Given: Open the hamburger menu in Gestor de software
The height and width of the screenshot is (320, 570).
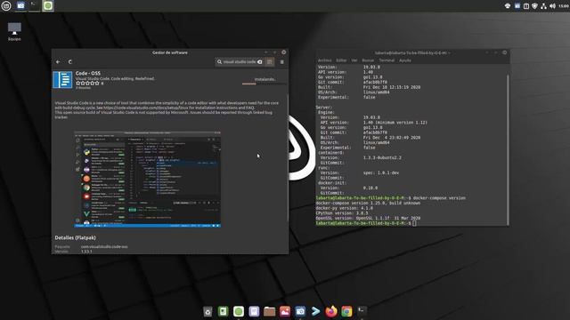Looking at the screenshot, I should [x=282, y=62].
